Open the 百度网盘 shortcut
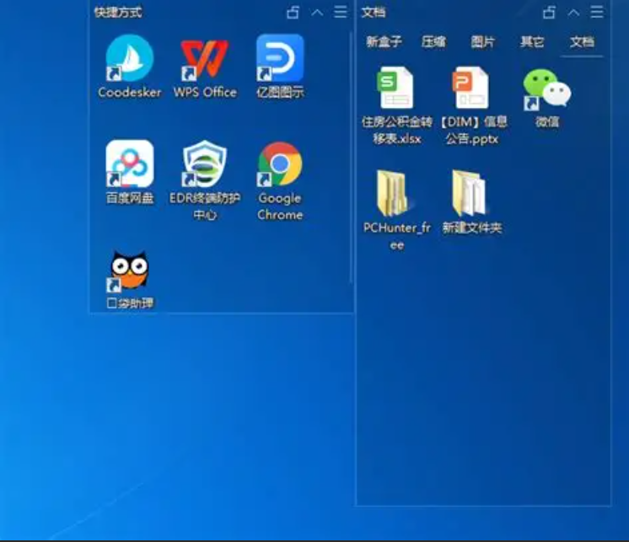Image resolution: width=629 pixels, height=542 pixels. (129, 165)
